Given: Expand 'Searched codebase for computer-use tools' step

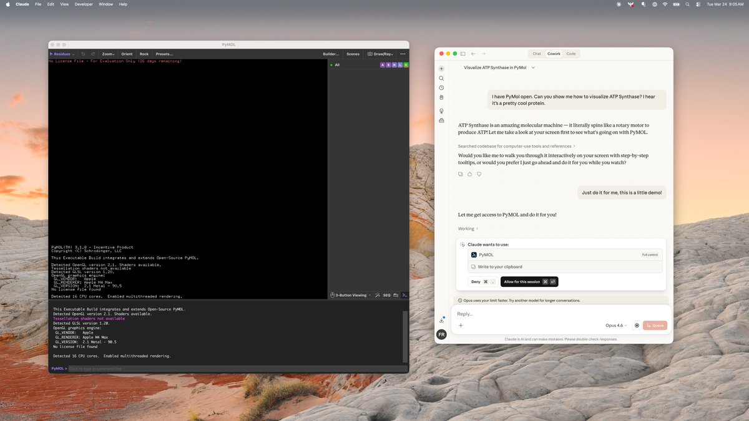Looking at the screenshot, I should [x=517, y=146].
